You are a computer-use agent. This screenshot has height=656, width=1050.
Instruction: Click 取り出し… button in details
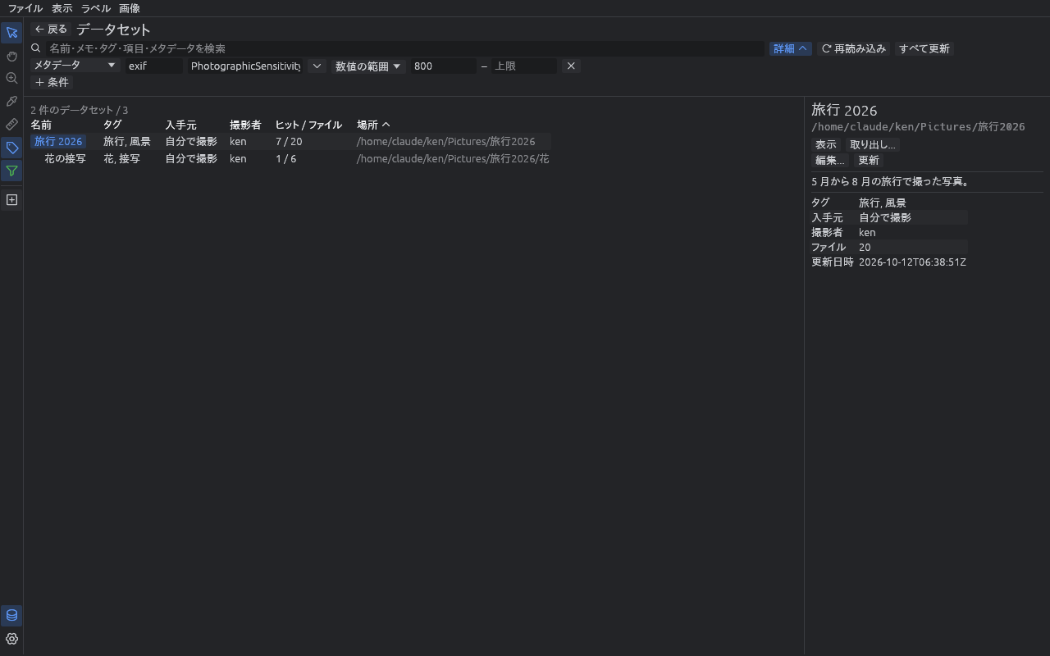[873, 144]
